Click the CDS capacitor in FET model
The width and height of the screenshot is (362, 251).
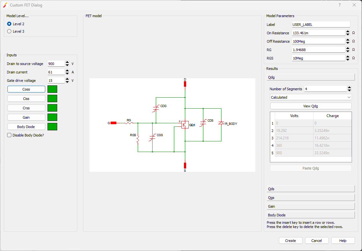click(203, 123)
